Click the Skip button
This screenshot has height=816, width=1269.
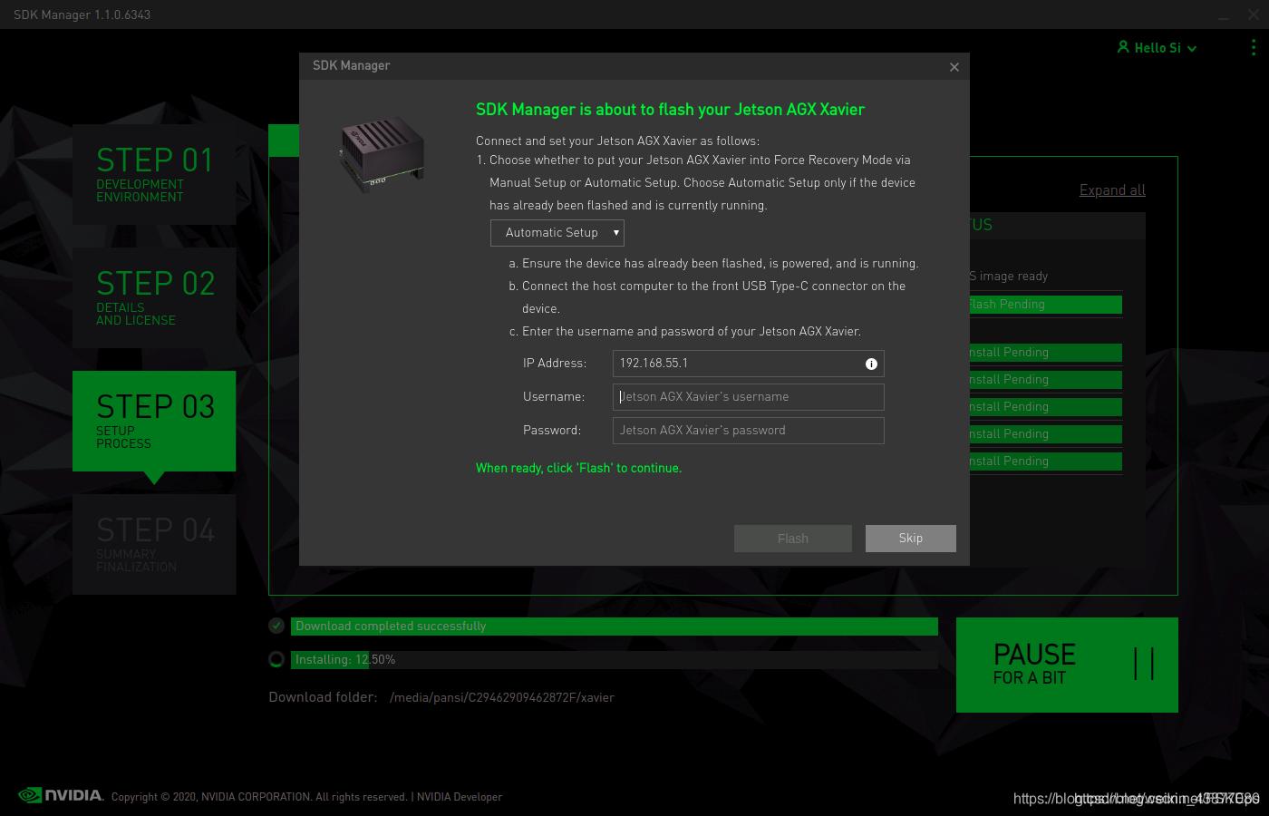911,539
